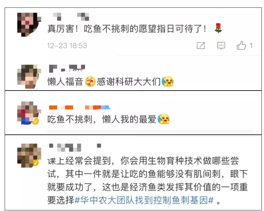Viewport: 264px width, 211px height.
Task: Click the emoji after 懒人我的最爱
Action: pyautogui.click(x=164, y=119)
